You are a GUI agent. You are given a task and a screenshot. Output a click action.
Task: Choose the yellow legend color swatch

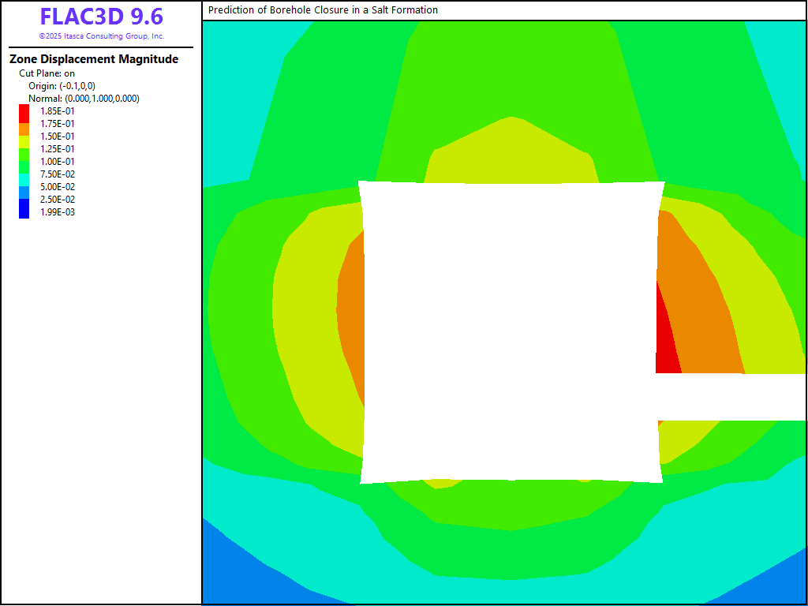coord(24,137)
